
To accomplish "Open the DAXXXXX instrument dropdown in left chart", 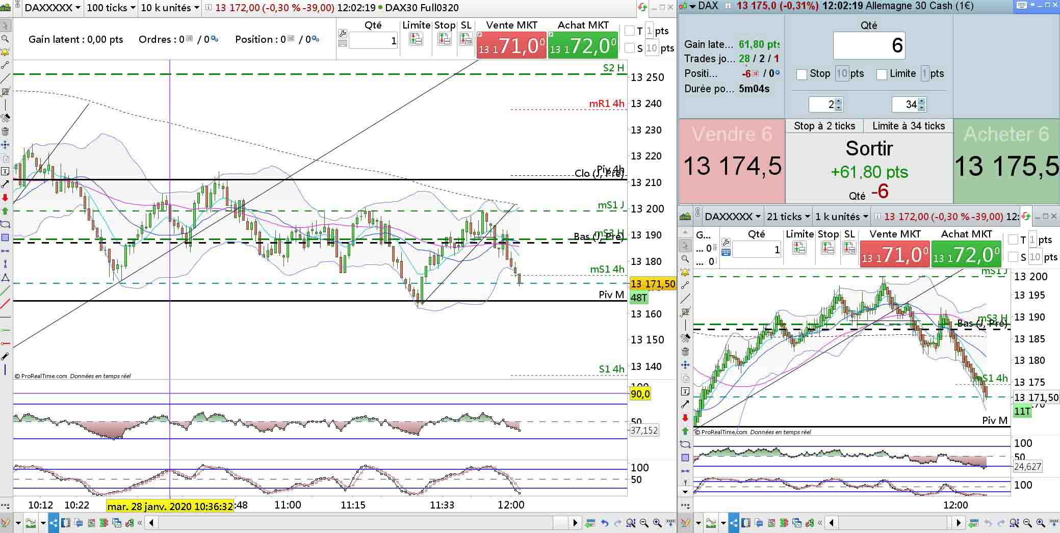I will pyautogui.click(x=53, y=8).
